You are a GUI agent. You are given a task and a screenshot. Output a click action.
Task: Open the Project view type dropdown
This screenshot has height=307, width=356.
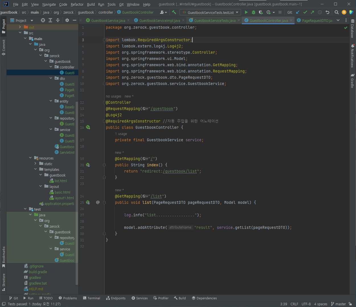coord(22,20)
